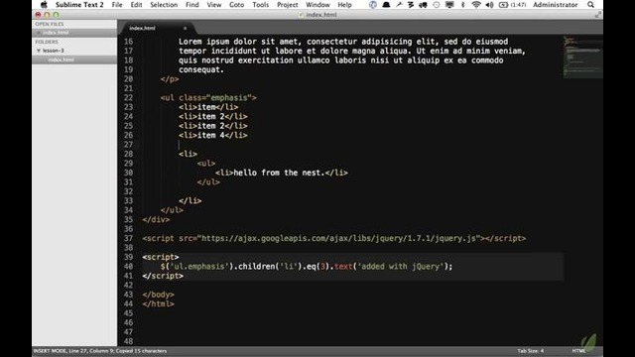Open the Edit menu
The image size is (635, 357).
(136, 5)
